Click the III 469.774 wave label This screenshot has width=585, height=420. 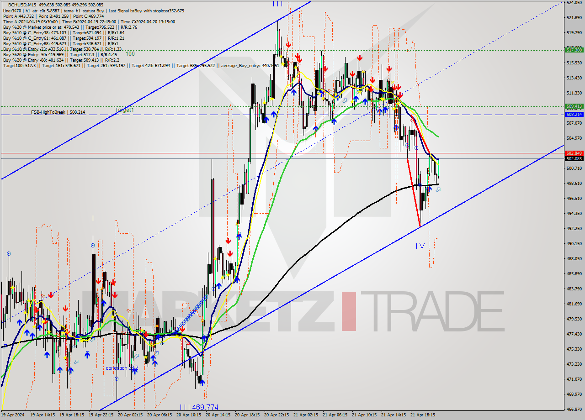(199, 407)
